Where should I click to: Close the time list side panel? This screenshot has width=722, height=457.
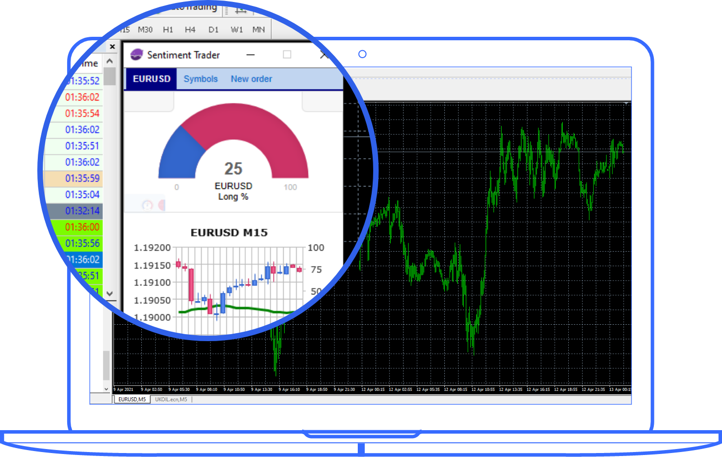[x=112, y=47]
